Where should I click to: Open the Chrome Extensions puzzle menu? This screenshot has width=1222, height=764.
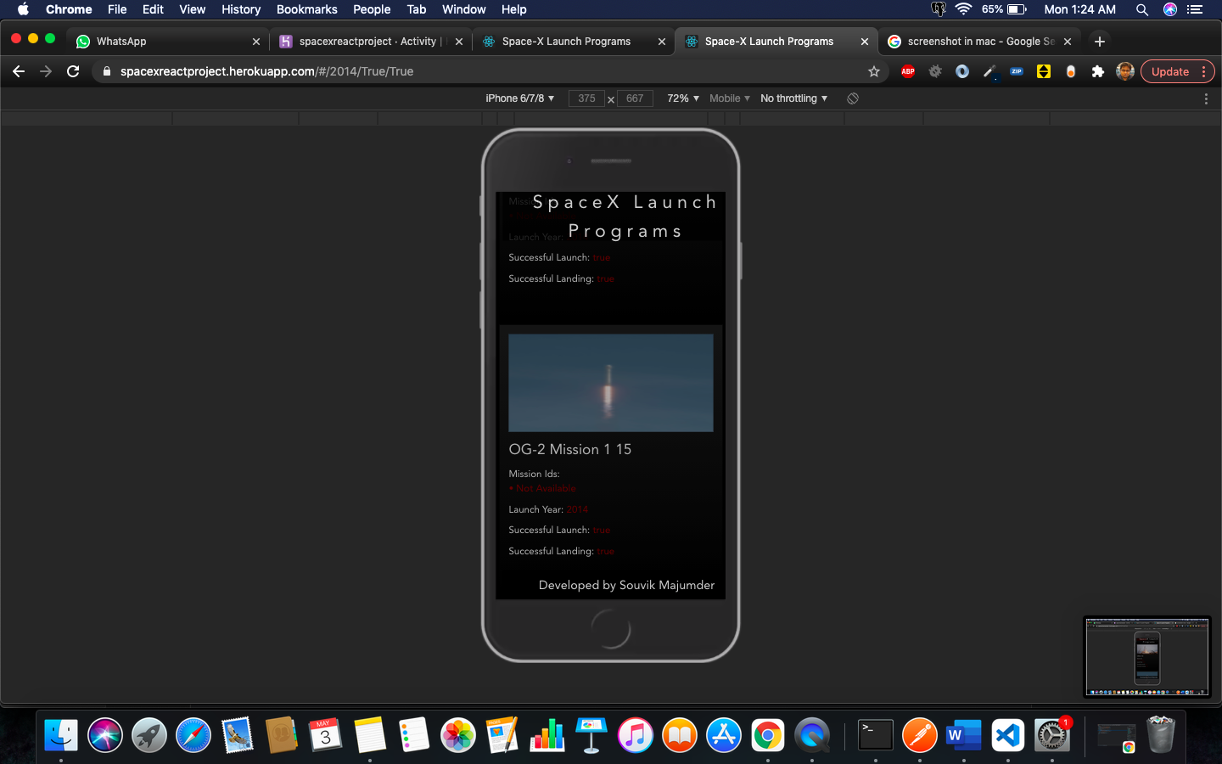1098,71
